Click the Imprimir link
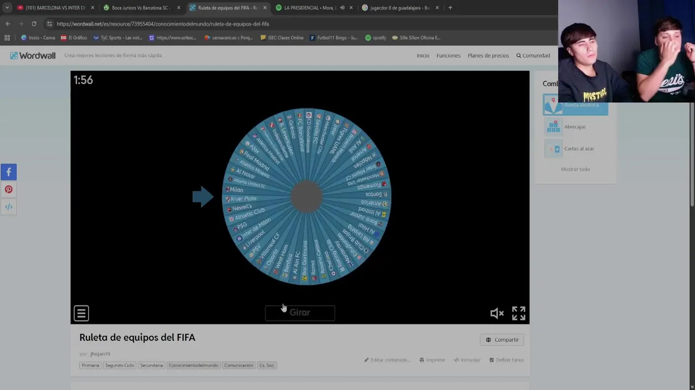This screenshot has height=390, width=695. point(432,360)
